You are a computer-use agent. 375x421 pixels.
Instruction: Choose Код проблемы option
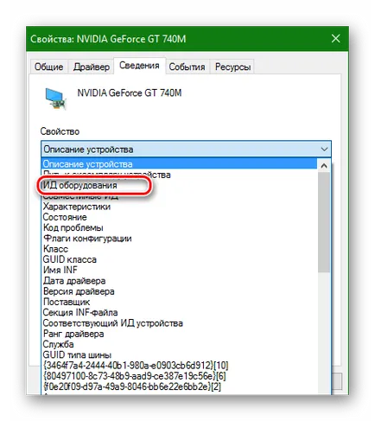(180, 227)
